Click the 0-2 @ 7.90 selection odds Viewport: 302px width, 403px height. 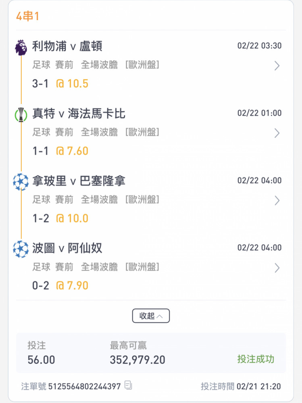click(60, 286)
